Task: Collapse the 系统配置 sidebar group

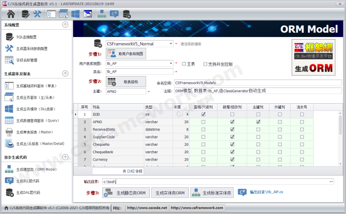Action: [x=65, y=25]
